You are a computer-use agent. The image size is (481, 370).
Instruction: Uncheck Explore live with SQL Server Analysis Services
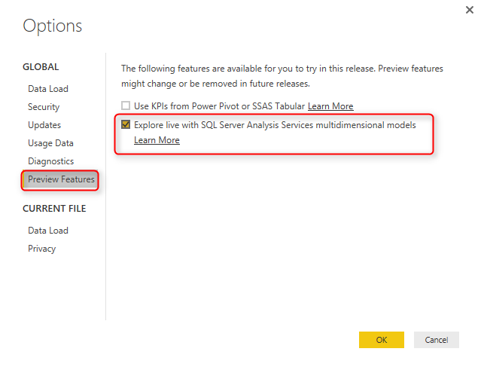[126, 124]
